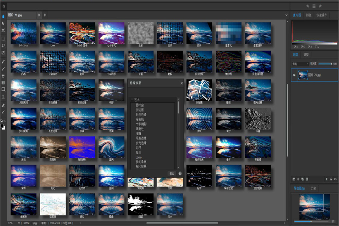Viewport: 339px width, 226px height.
Task: Select the Hand pan tool
Action: (3, 17)
